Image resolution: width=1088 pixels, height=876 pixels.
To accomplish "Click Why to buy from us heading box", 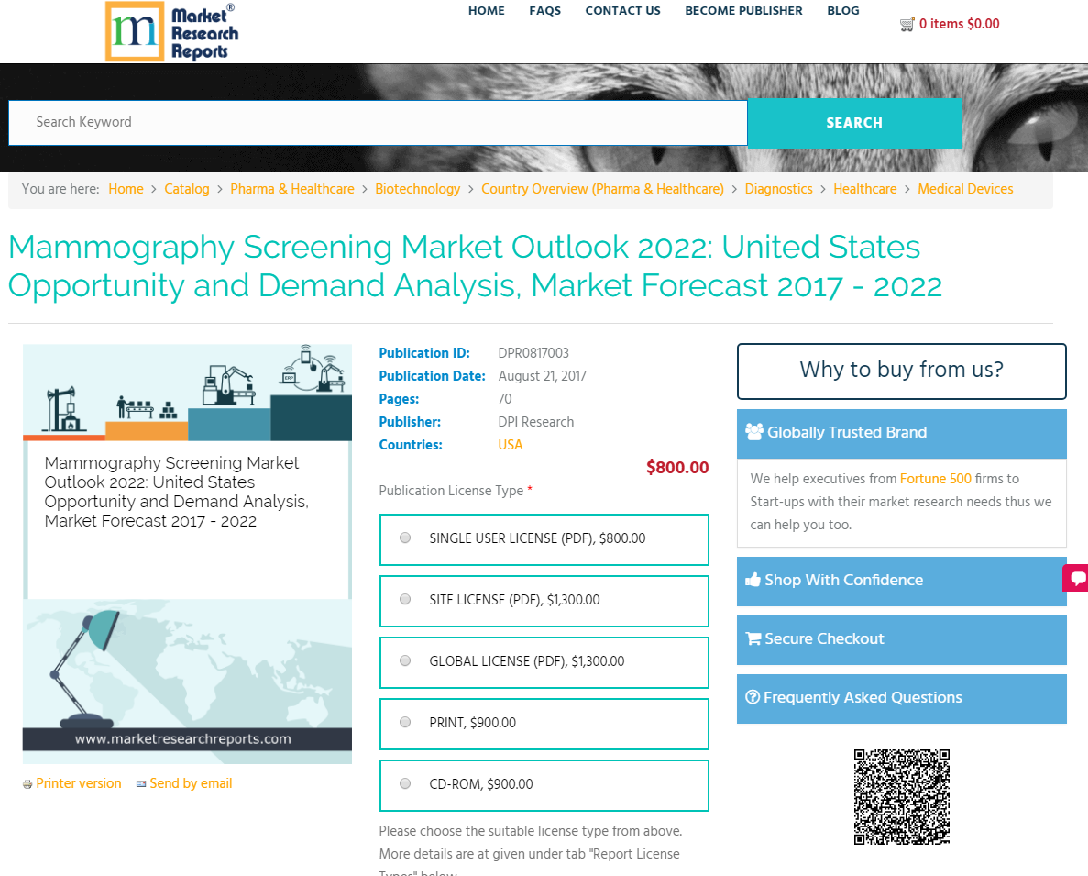I will (901, 371).
